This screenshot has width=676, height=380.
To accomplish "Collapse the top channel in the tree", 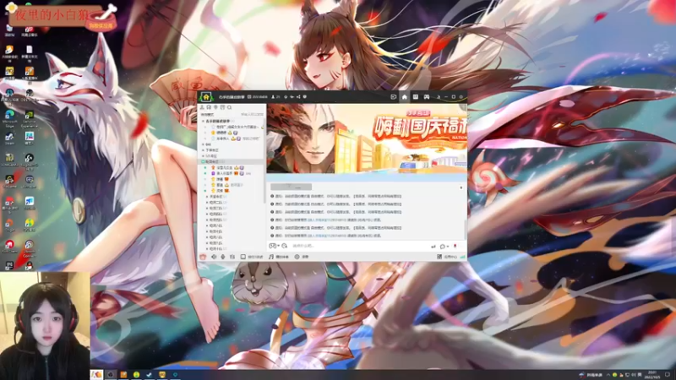I will pyautogui.click(x=204, y=121).
